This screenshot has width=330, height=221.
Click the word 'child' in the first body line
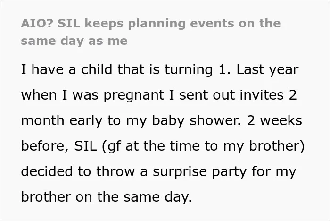97,69
